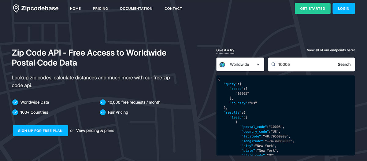Click the checkmark icon beside Worldwide Data
Screen dimensions: 367x161
pyautogui.click(x=15, y=102)
